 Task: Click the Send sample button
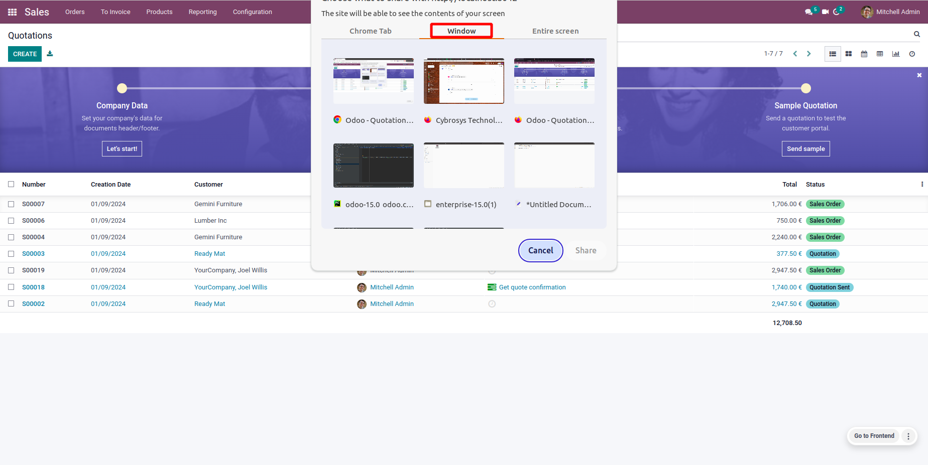pyautogui.click(x=806, y=149)
